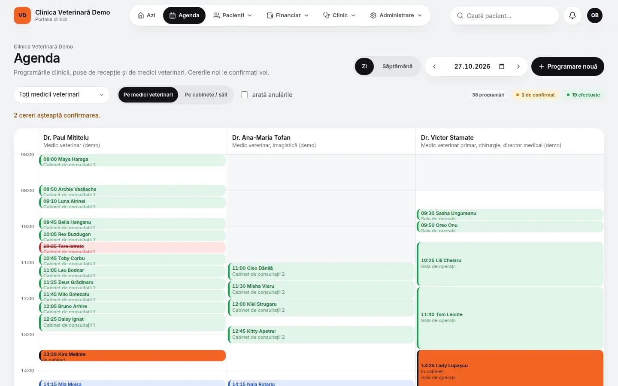Click the Dr. Paul Mititelu column header
Image resolution: width=618 pixels, height=386 pixels.
click(x=132, y=141)
